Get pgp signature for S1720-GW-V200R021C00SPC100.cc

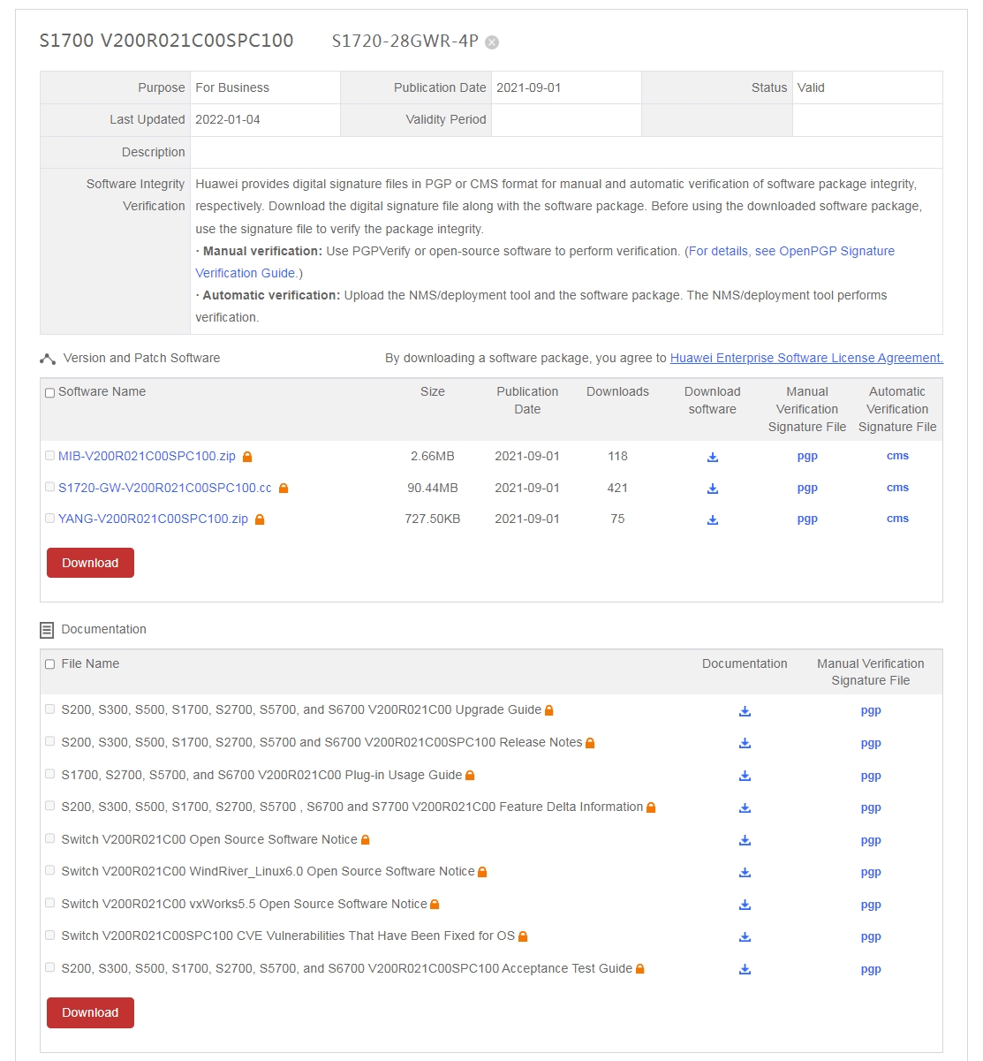807,489
